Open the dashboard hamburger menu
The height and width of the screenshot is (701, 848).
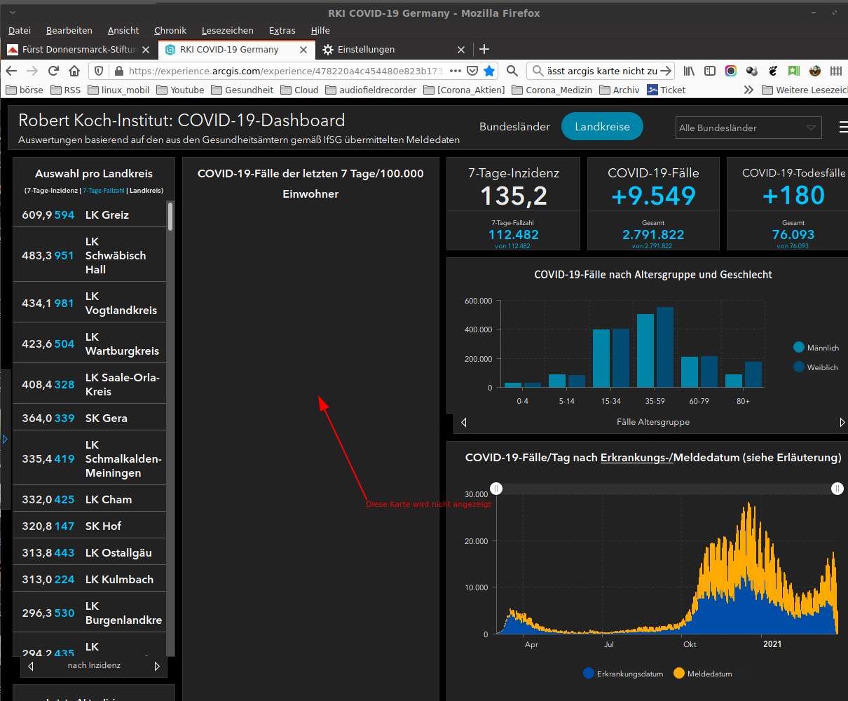(843, 127)
